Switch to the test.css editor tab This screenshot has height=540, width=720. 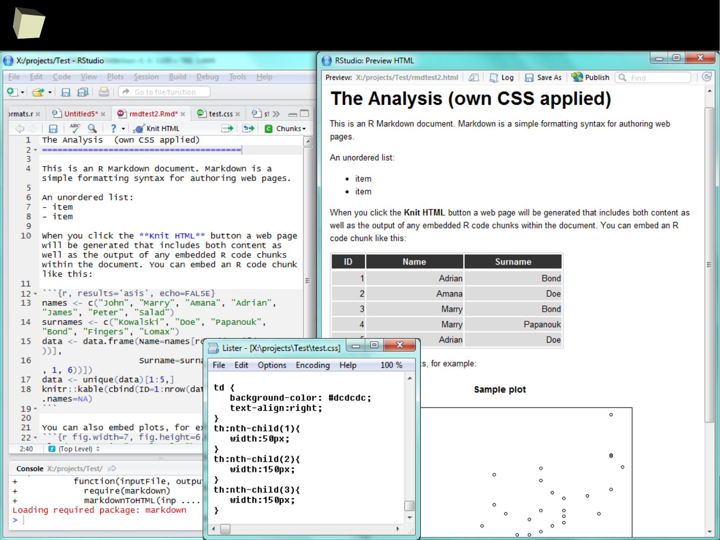(x=219, y=113)
